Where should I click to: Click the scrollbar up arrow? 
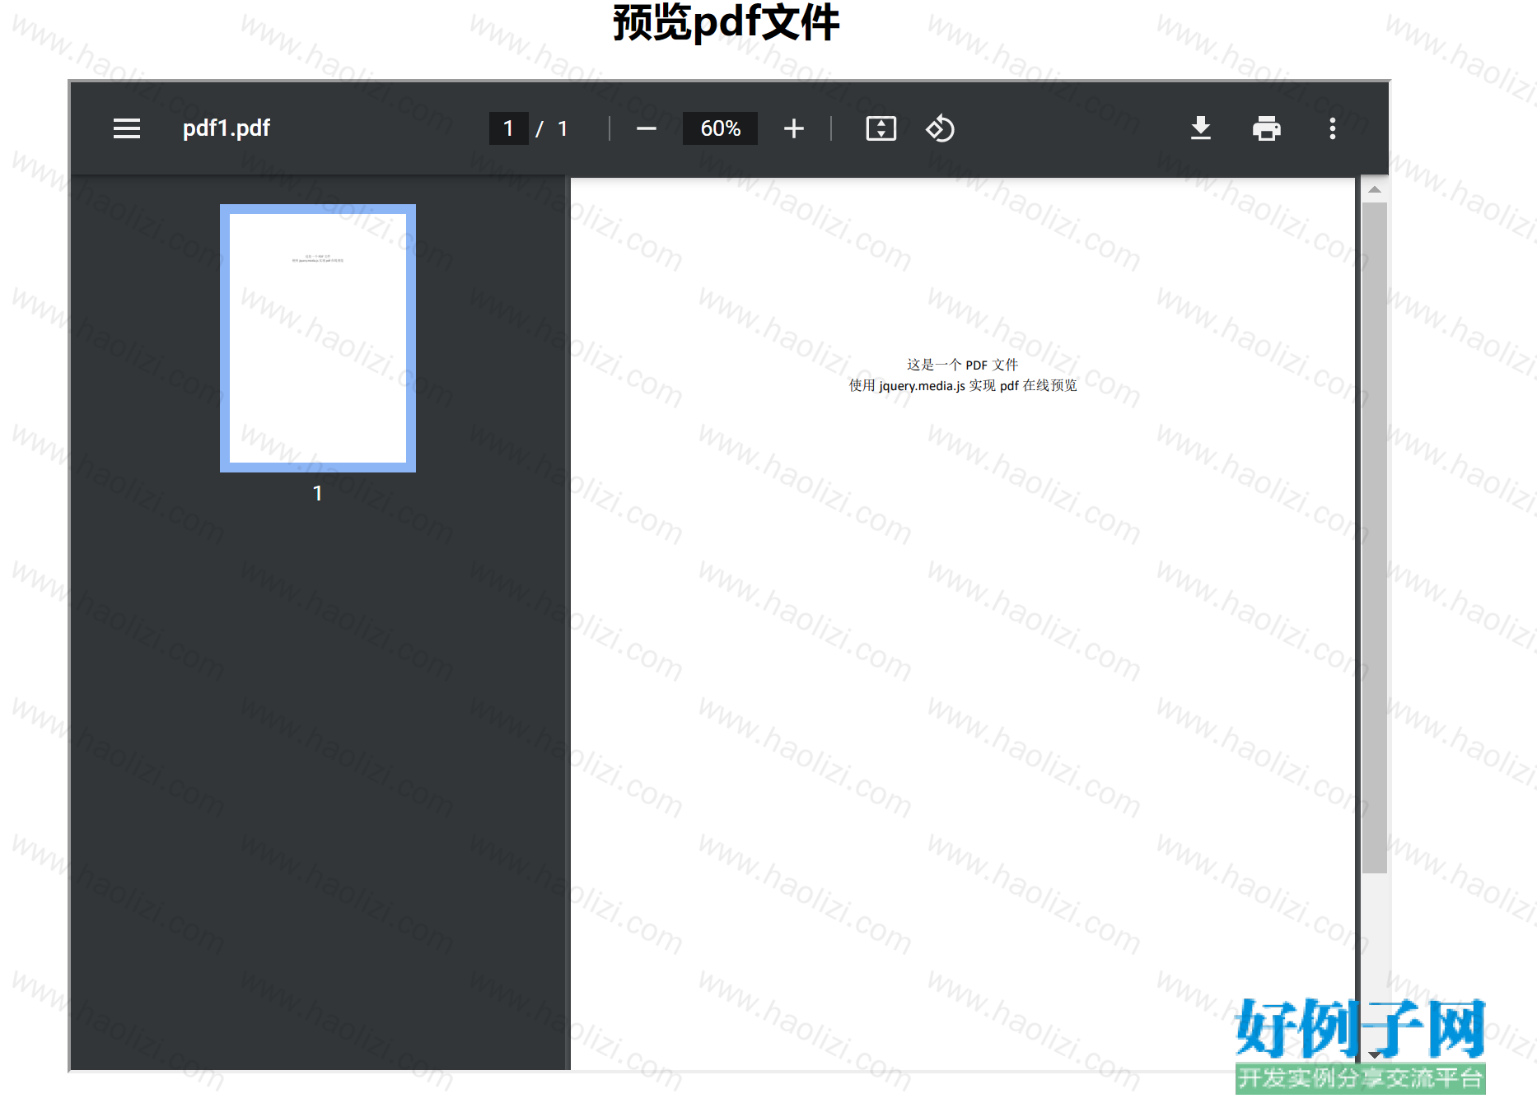pos(1374,190)
